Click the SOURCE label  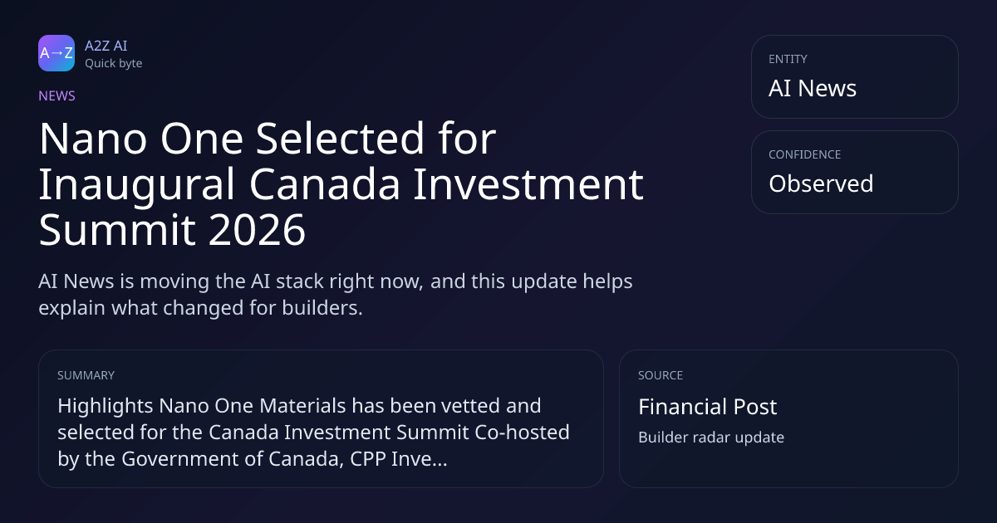click(660, 375)
